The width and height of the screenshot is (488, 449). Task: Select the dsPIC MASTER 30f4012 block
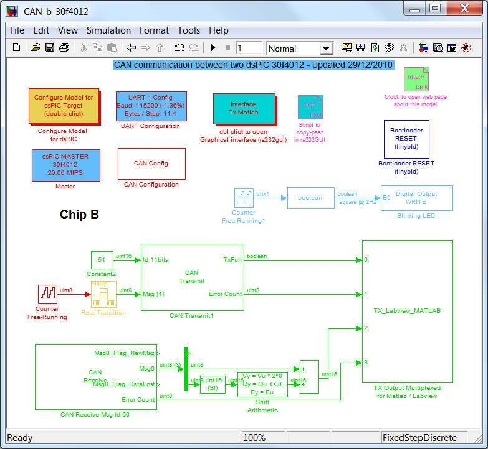pos(66,165)
